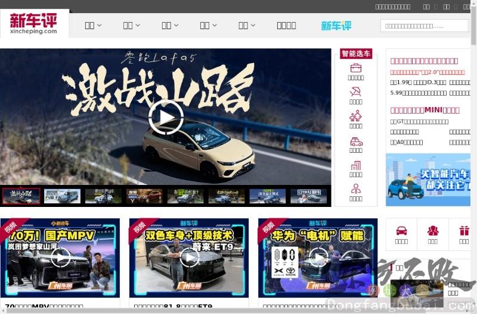Open the news link mentioning ID.3
The width and height of the screenshot is (477, 314).
(x=430, y=82)
